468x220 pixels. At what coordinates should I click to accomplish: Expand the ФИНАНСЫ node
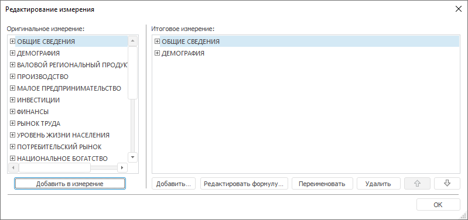(12, 112)
